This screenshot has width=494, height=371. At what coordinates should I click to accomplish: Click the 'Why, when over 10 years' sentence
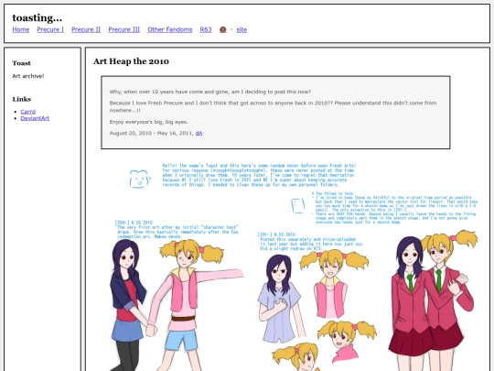point(210,92)
